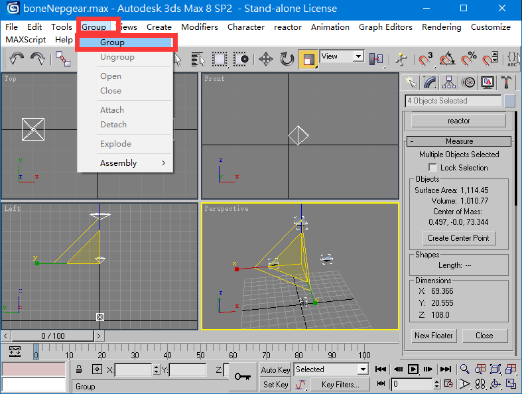Open the View coordinate system dropdown

point(342,57)
